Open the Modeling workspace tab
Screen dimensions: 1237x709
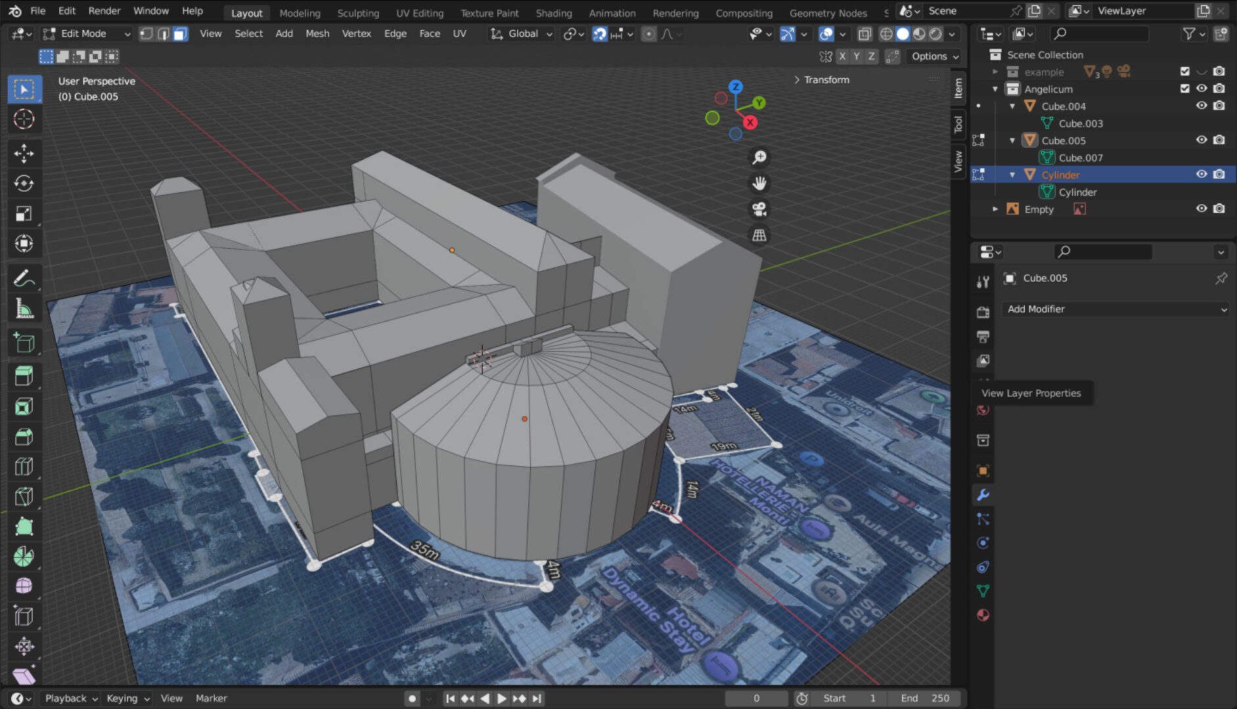(300, 12)
